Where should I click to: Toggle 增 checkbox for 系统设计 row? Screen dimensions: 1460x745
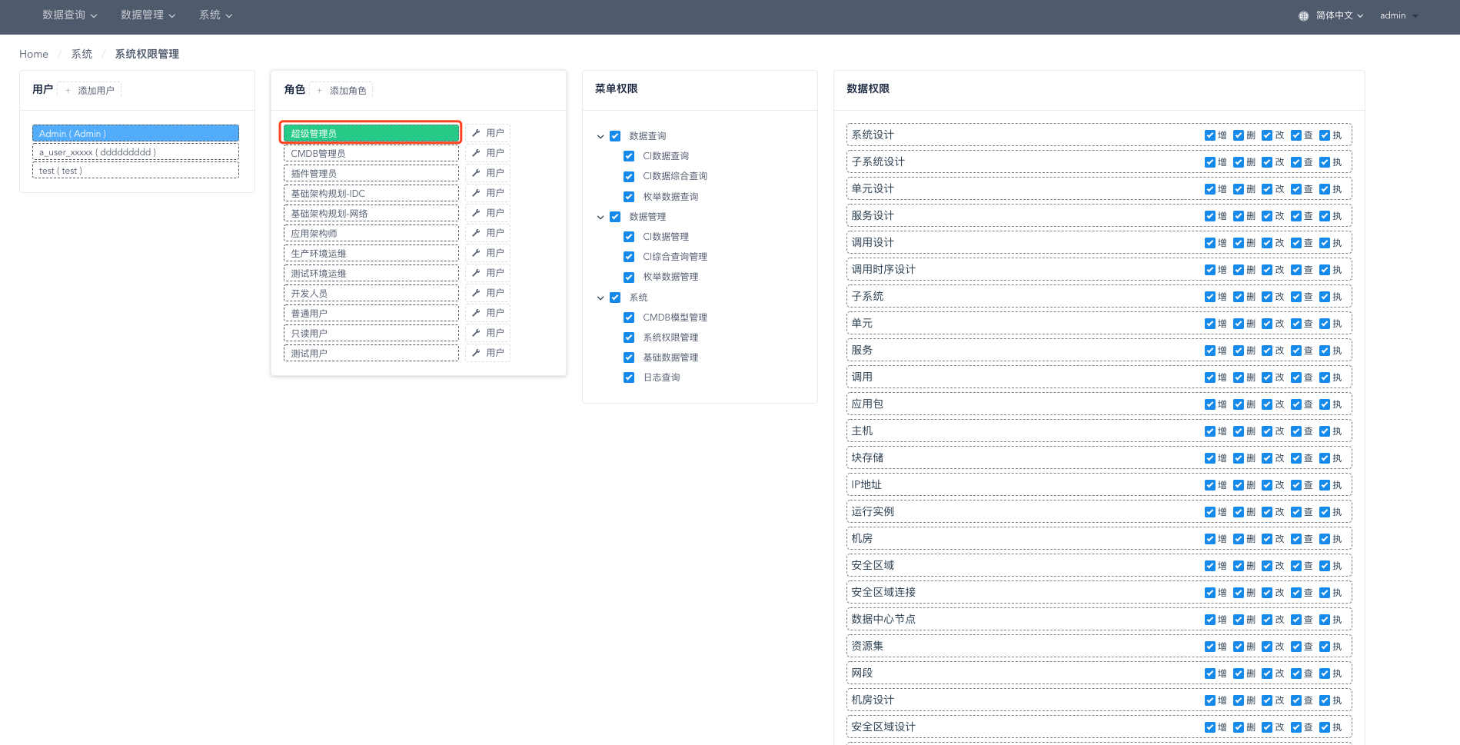pyautogui.click(x=1210, y=135)
